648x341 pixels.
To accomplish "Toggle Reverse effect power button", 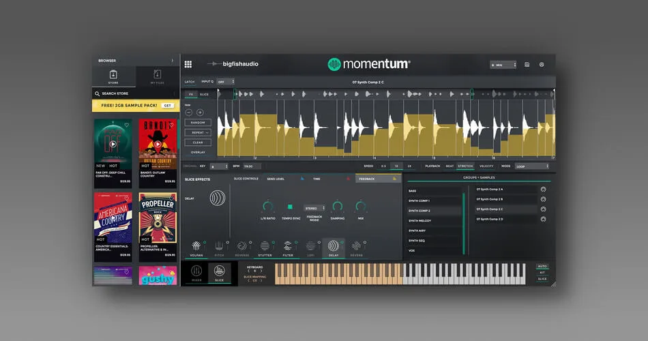I will (x=250, y=243).
